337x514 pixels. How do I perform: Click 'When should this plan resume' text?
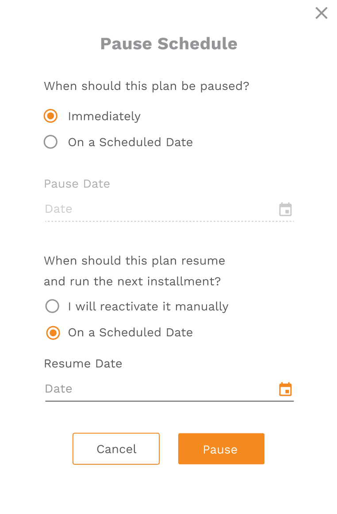point(134,261)
